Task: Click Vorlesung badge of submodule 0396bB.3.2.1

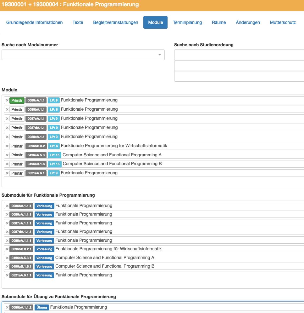Action: (44, 249)
